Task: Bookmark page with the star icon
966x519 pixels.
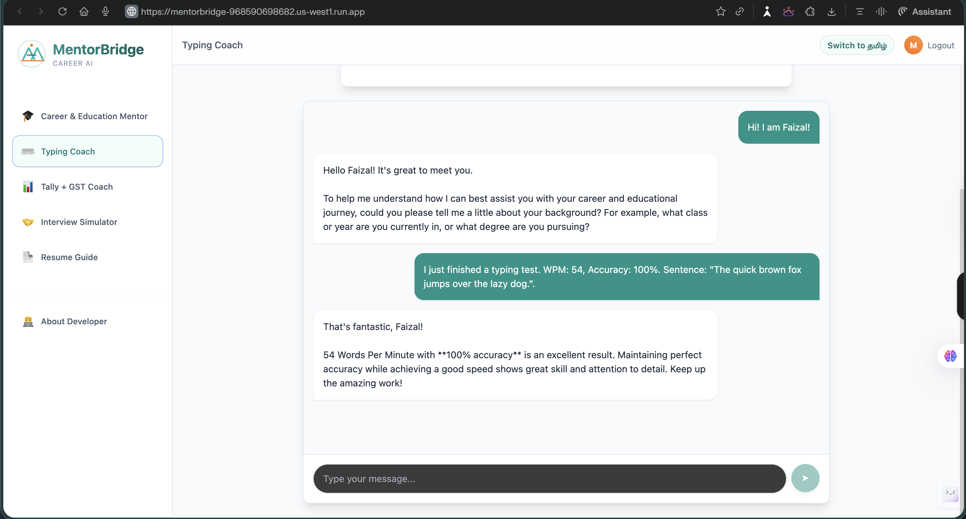Action: tap(720, 12)
